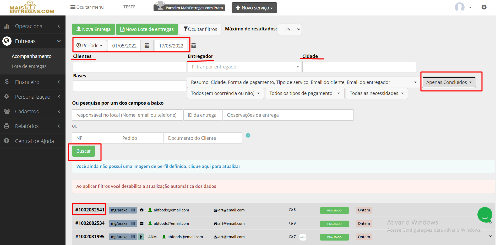This screenshot has height=245, width=496.
Task: Click the start date calendar icon
Action: (x=147, y=46)
